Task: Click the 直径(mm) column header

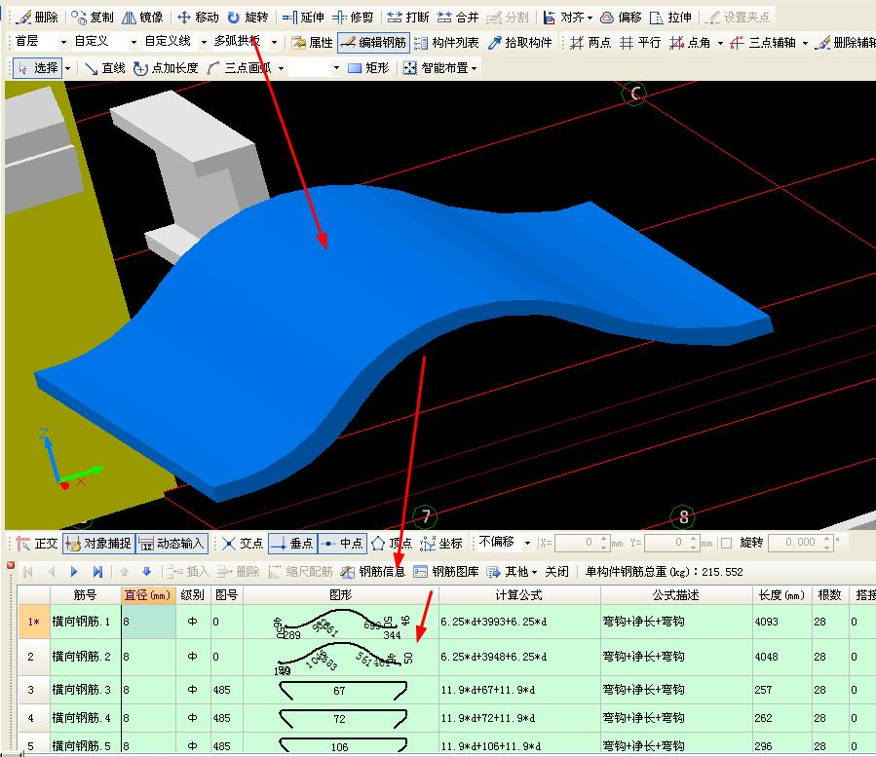Action: coord(147,594)
